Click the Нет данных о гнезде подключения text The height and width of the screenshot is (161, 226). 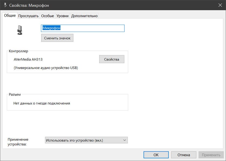[x=42, y=103]
